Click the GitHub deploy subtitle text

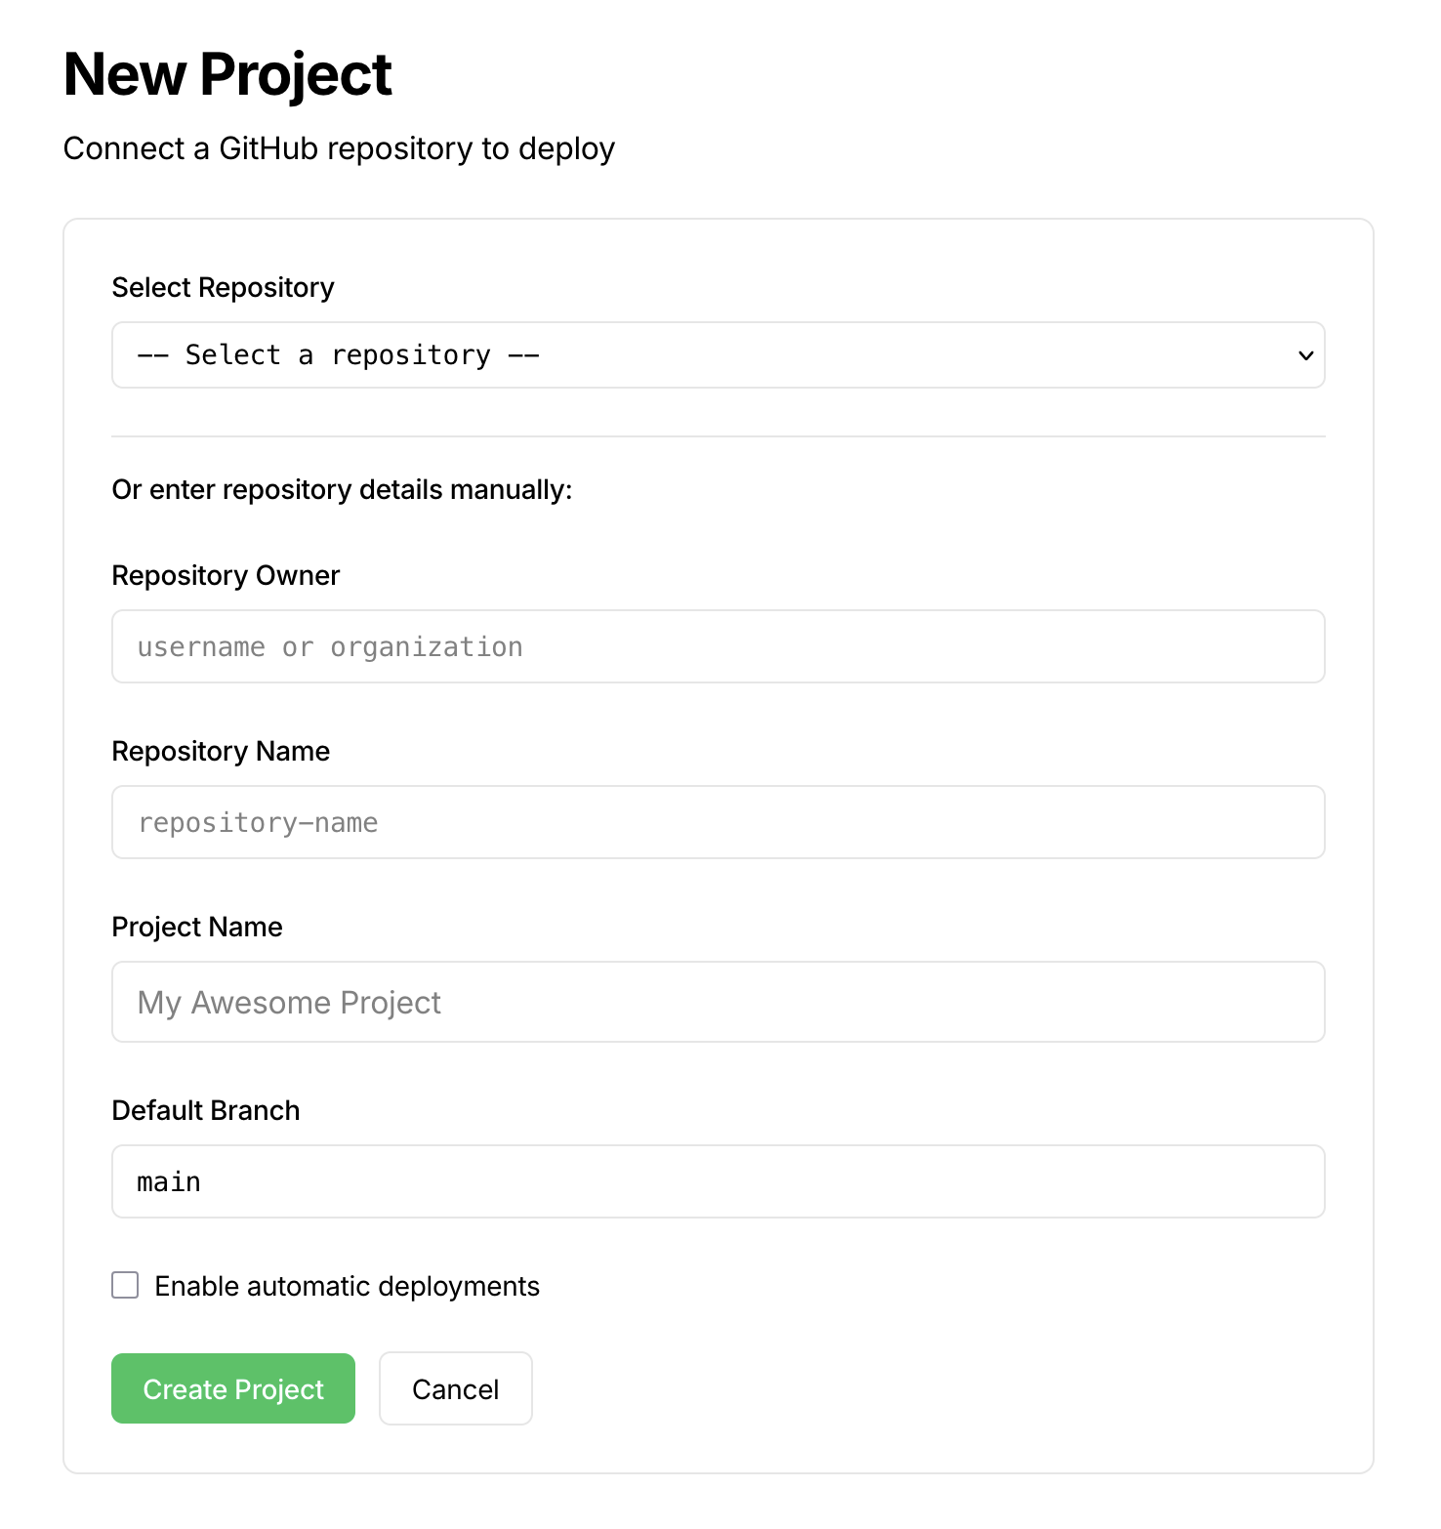pyautogui.click(x=338, y=148)
